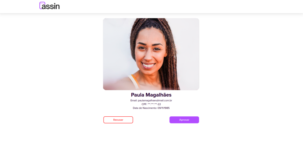Open Paula Magalhães's profile photo

tap(151, 54)
